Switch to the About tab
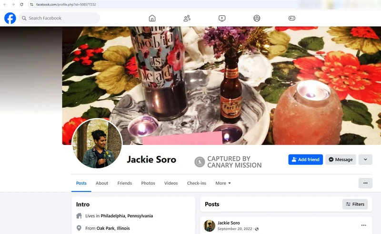The height and width of the screenshot is (234, 381). (102, 183)
